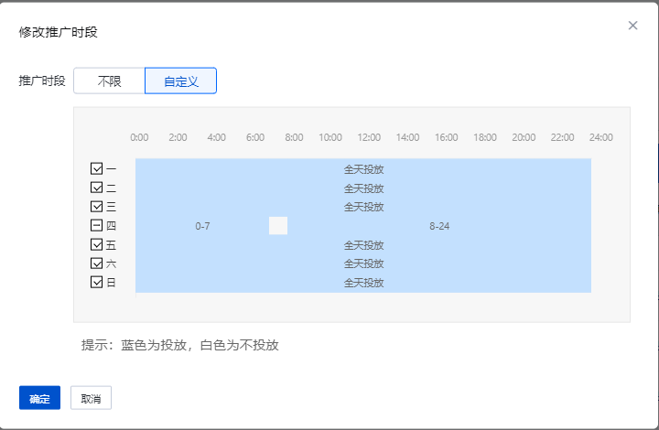Click the 取消 cancel button
The height and width of the screenshot is (430, 659).
(91, 398)
